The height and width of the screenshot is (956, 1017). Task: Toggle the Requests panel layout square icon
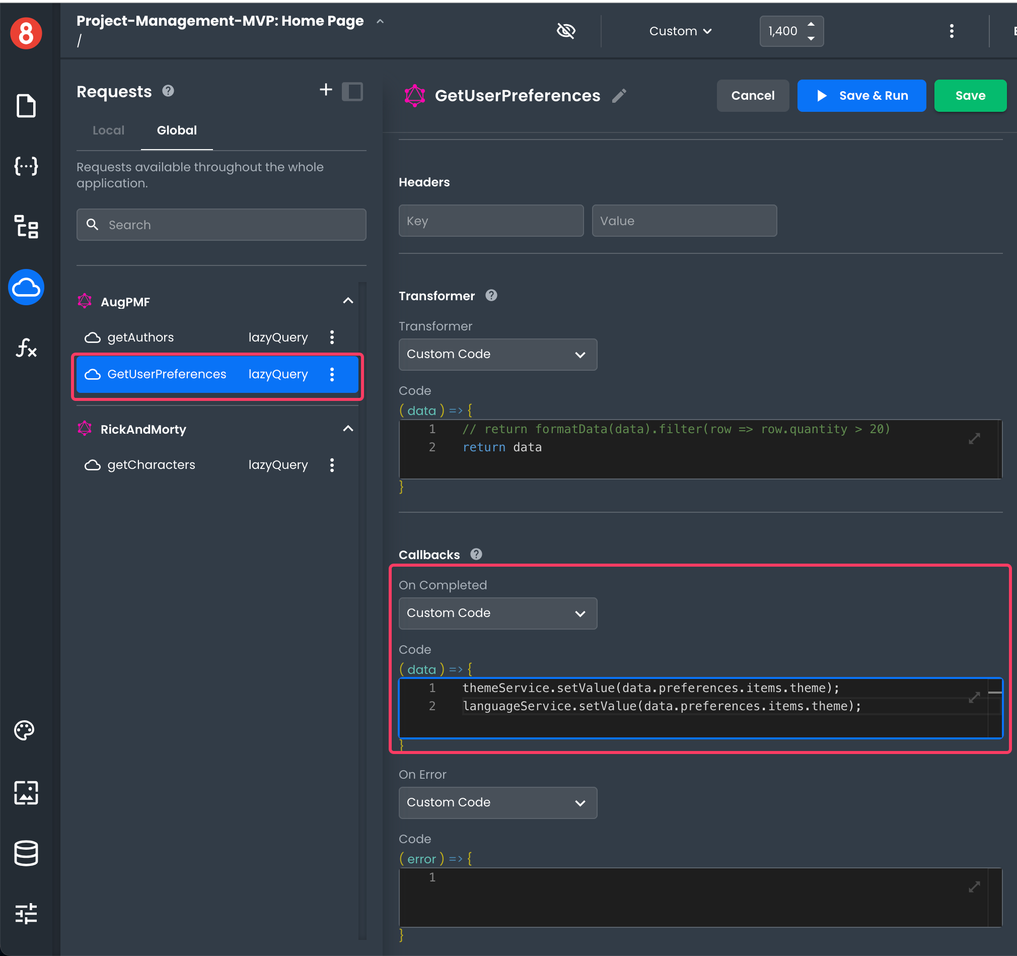tap(352, 92)
